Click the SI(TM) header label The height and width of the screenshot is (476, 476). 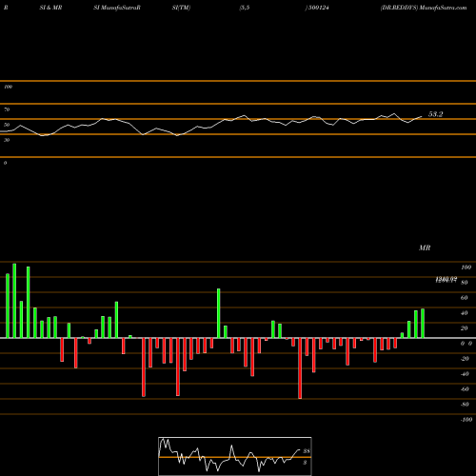(x=181, y=8)
